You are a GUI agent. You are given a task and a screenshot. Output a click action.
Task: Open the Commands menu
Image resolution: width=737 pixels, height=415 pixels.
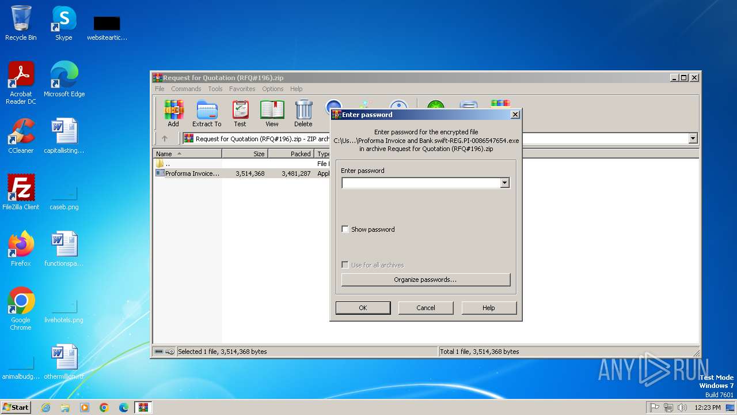(x=186, y=89)
